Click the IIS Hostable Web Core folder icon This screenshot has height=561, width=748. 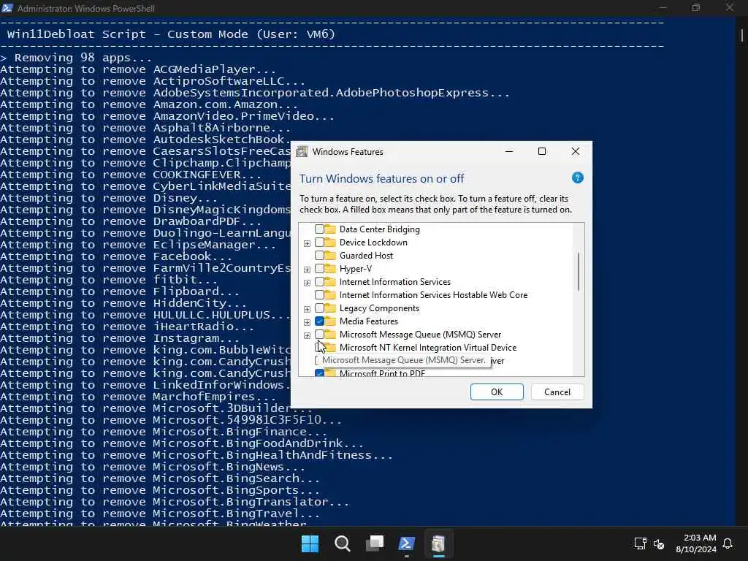[x=330, y=295]
